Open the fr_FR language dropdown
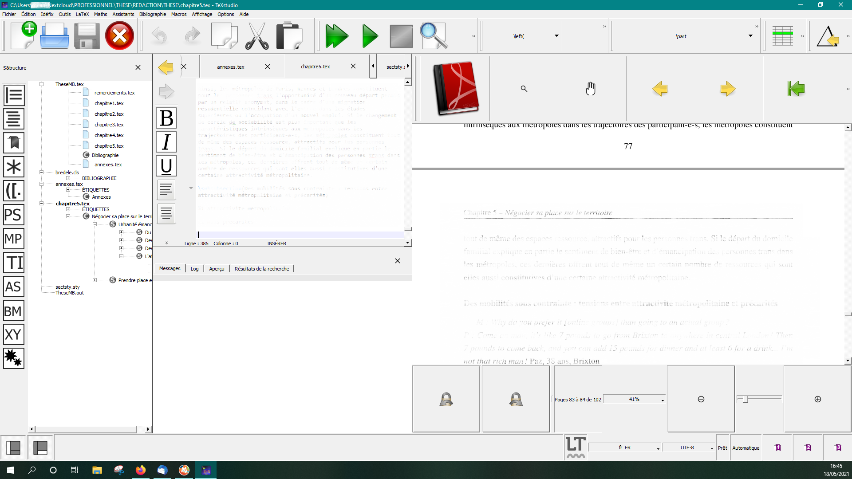The image size is (852, 479). pyautogui.click(x=658, y=448)
